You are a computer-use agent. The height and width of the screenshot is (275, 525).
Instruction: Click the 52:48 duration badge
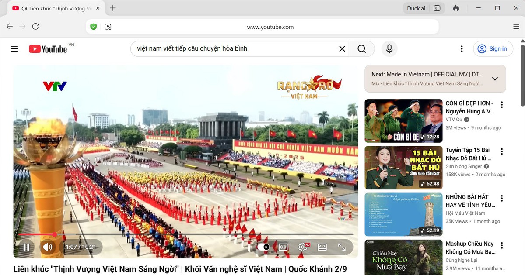[430, 184]
